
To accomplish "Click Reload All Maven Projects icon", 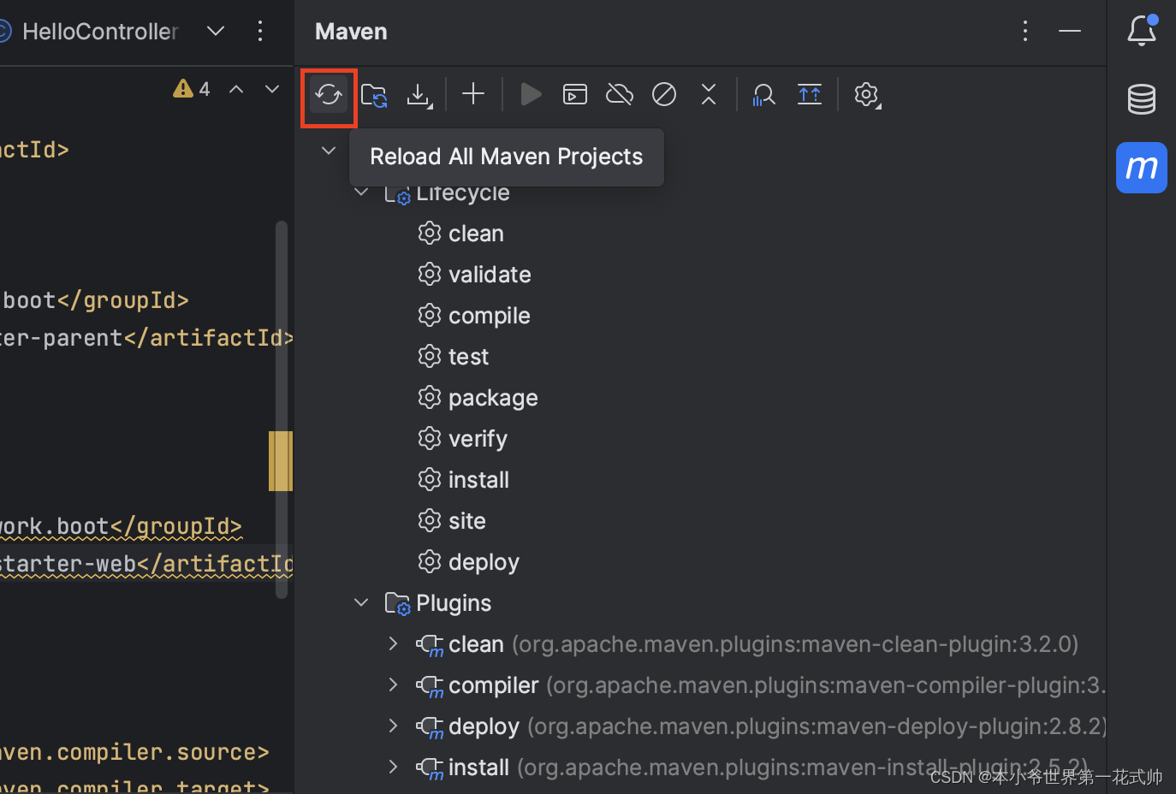I will pyautogui.click(x=329, y=95).
